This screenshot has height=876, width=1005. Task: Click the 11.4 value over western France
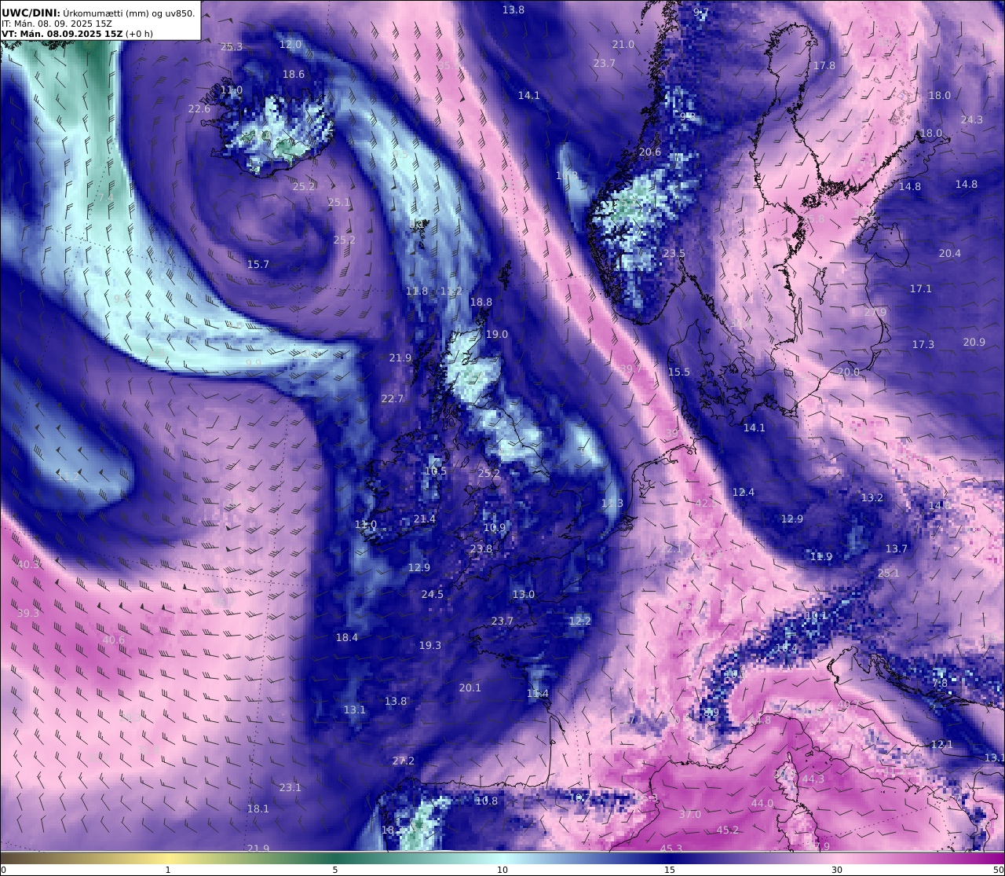click(538, 694)
